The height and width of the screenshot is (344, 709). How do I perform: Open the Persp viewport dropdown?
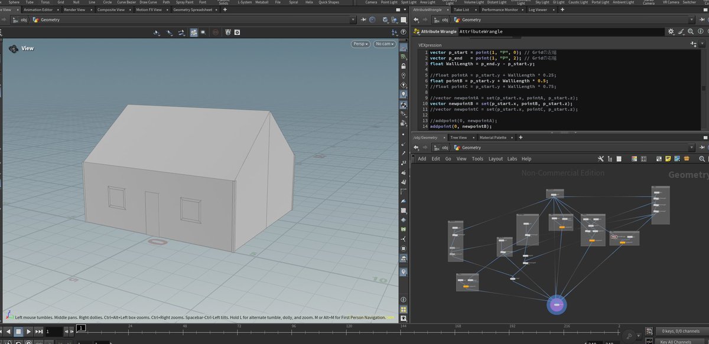[x=360, y=44]
